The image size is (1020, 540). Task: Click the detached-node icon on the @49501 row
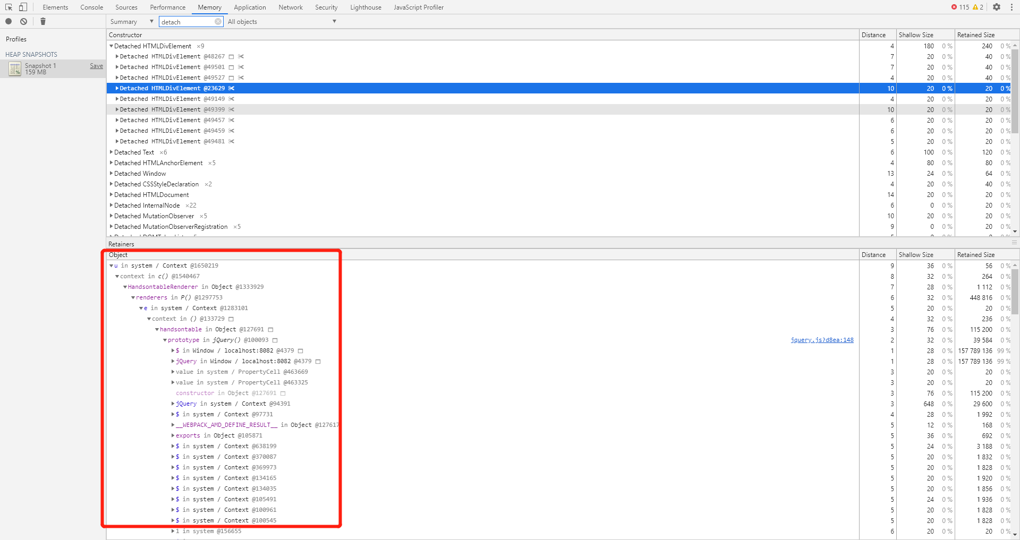tap(241, 67)
